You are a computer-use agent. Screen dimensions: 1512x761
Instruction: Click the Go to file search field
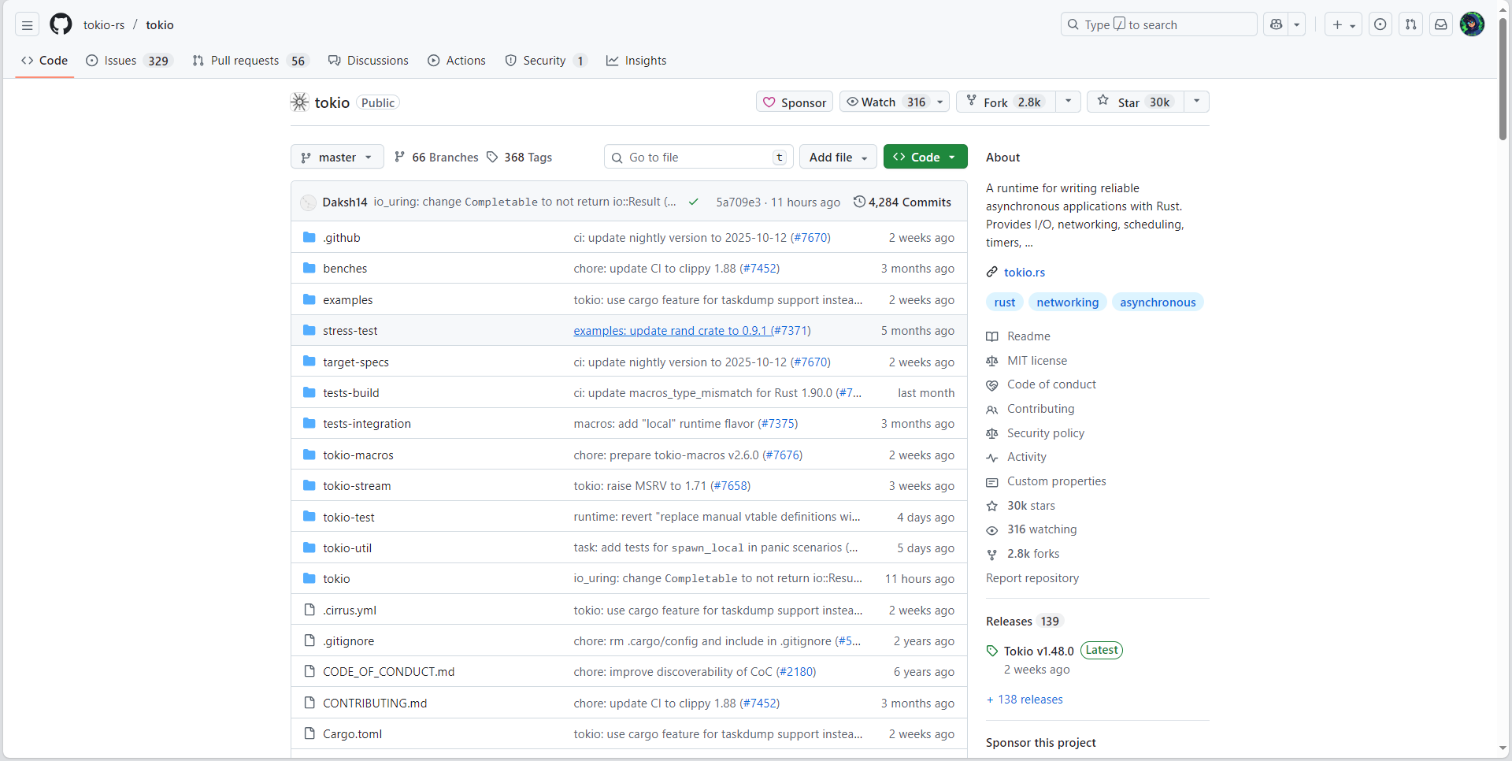(x=699, y=157)
